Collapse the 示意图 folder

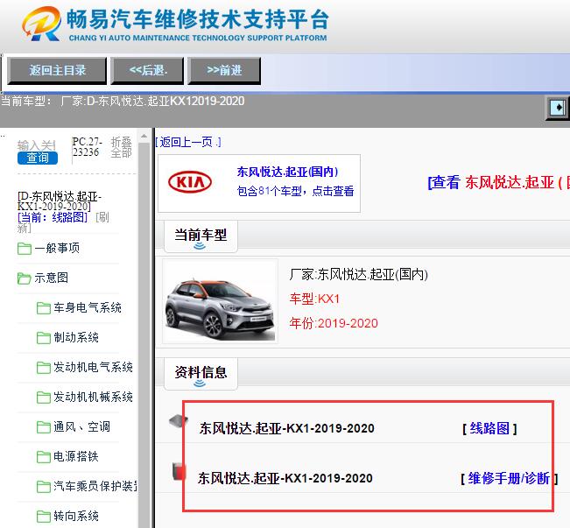tap(52, 278)
